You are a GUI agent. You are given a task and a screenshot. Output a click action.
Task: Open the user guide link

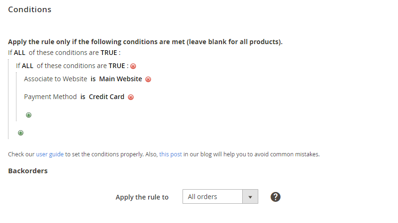[x=50, y=154]
